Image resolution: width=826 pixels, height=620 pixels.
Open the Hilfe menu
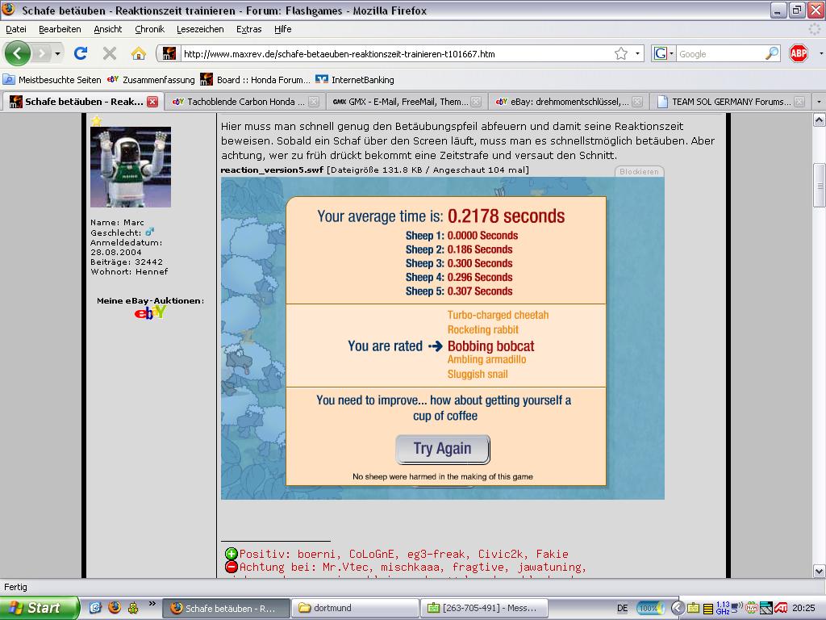pos(283,29)
